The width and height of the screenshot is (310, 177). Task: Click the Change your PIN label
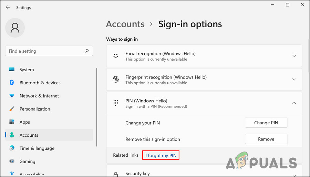(143, 123)
